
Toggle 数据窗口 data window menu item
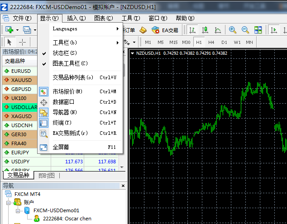[81, 102]
